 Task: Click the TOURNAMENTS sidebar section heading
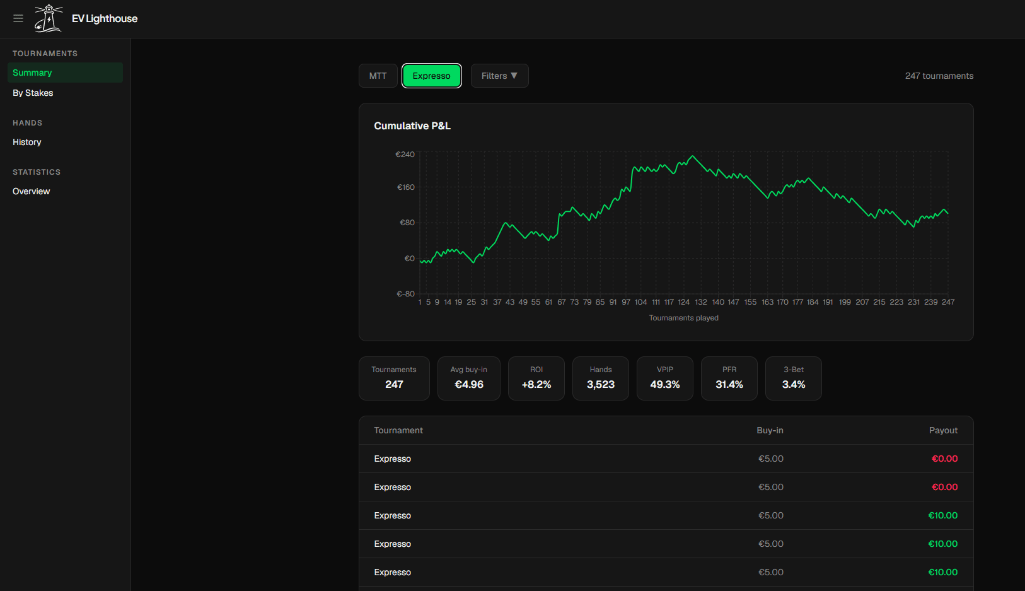click(45, 54)
